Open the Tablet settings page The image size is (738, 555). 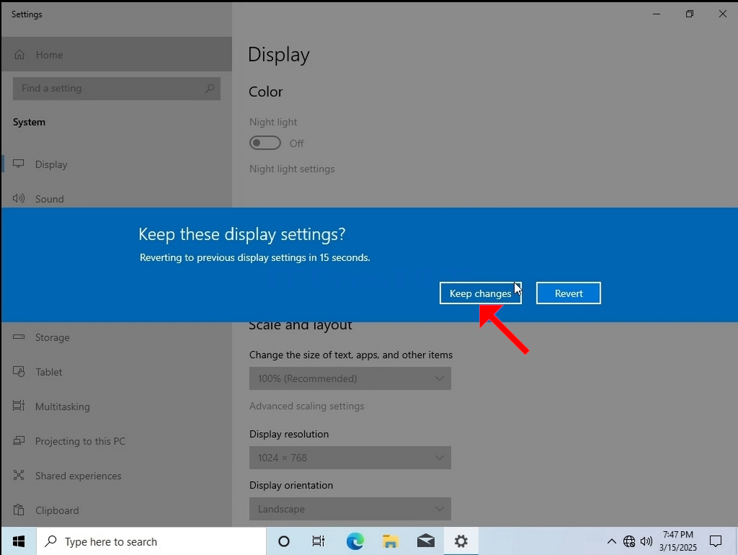coord(116,372)
